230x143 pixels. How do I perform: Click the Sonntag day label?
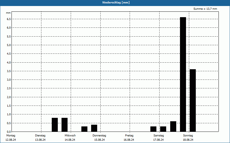(188, 136)
